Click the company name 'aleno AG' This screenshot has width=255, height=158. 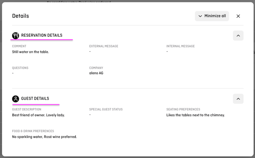[96, 73]
